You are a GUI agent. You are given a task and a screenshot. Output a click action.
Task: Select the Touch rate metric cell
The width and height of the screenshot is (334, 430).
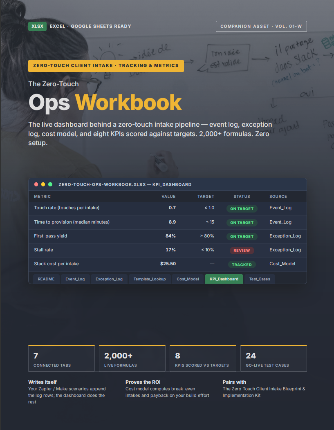coord(67,208)
